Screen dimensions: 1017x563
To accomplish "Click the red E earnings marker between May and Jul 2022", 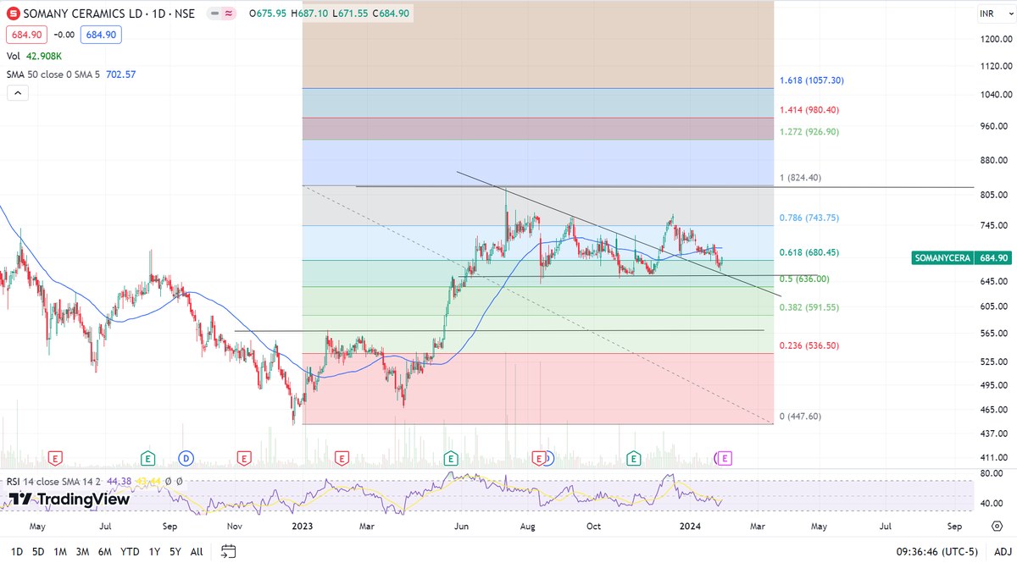I will pyautogui.click(x=54, y=459).
